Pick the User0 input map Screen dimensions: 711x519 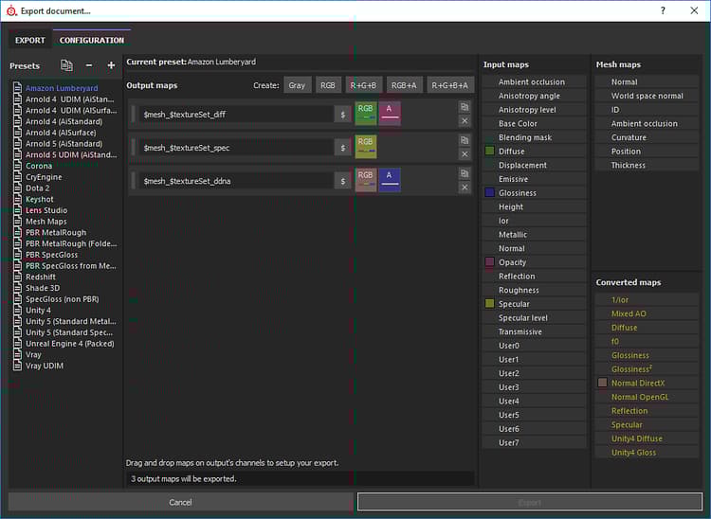click(534, 346)
